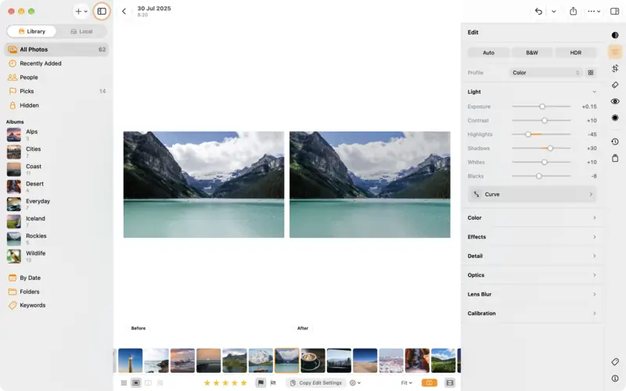The height and width of the screenshot is (391, 626).
Task: Select the eye icon in the right toolbar
Action: point(615,102)
